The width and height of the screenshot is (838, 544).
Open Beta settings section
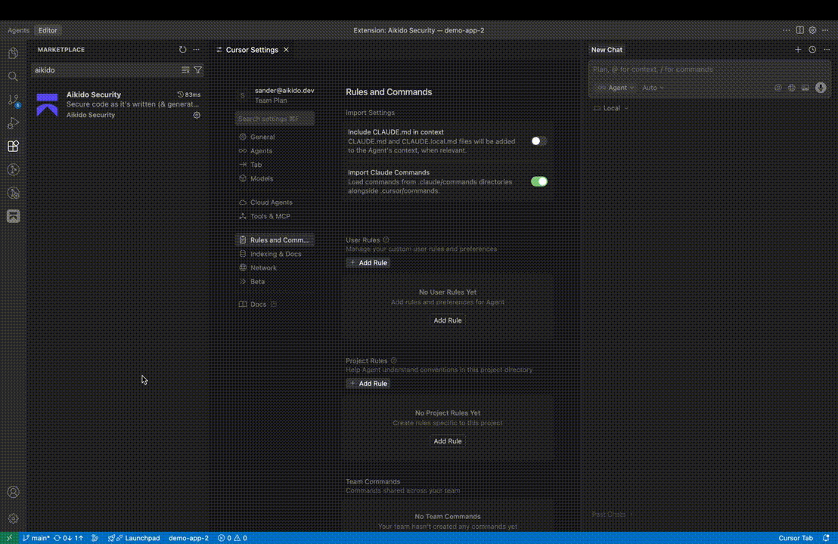click(x=275, y=282)
